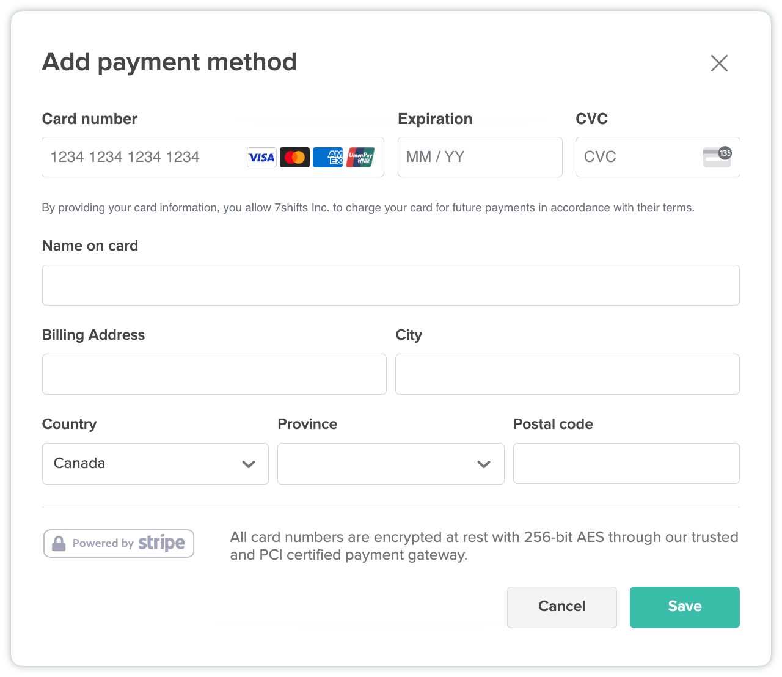Click the Expiration MM/YY field
Image resolution: width=782 pixels, height=677 pixels.
click(480, 157)
